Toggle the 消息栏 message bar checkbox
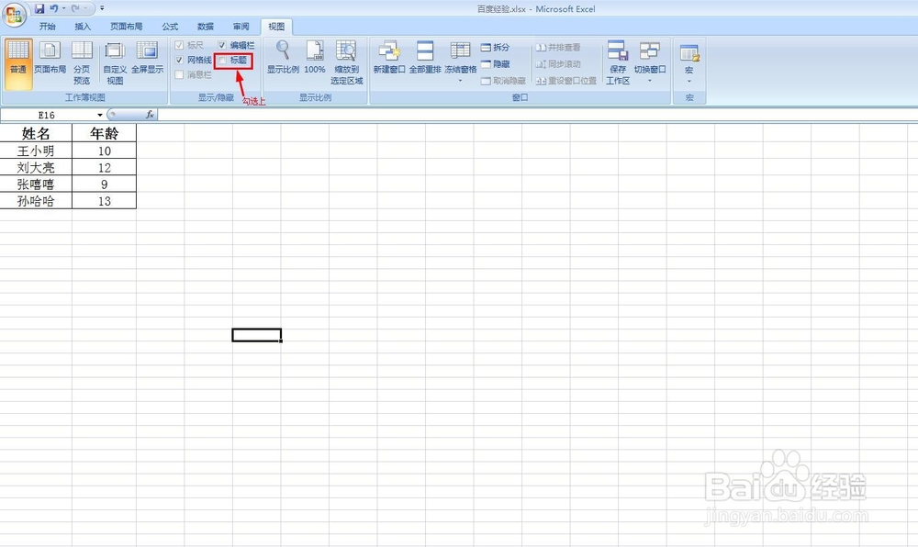918x547 pixels. 179,75
